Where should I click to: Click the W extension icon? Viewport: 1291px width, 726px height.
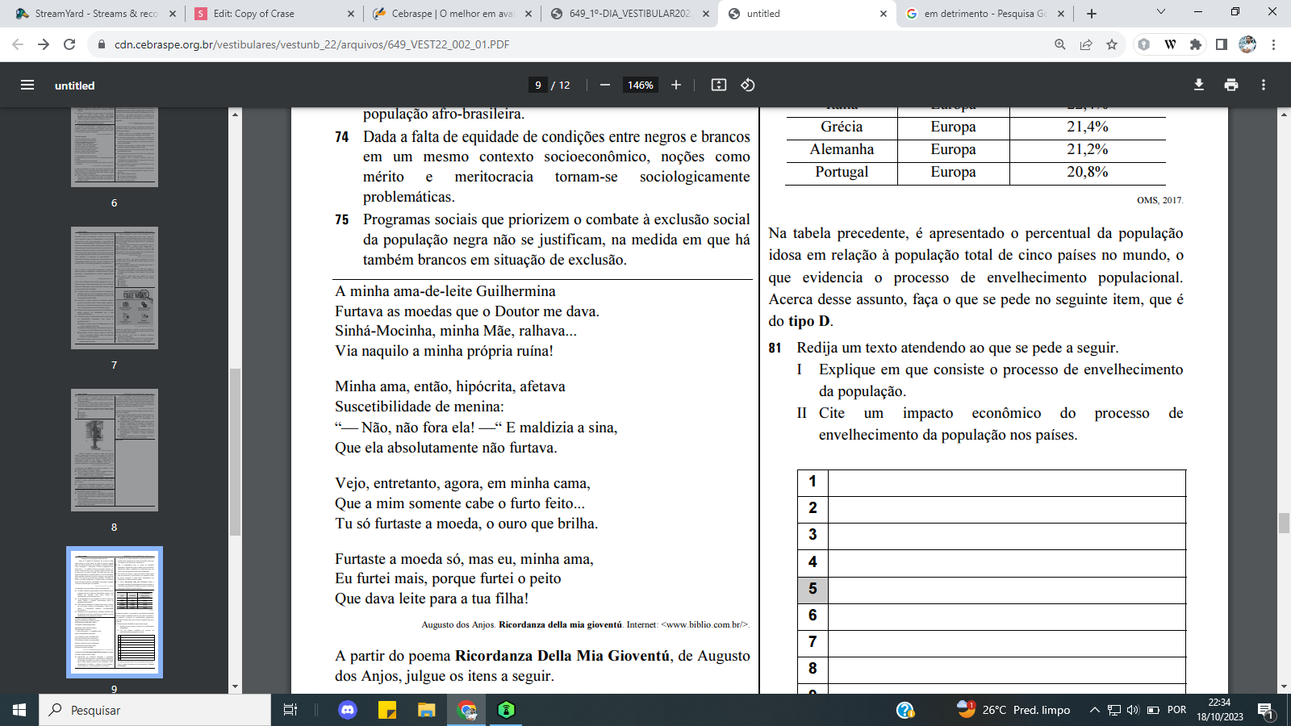click(x=1170, y=44)
